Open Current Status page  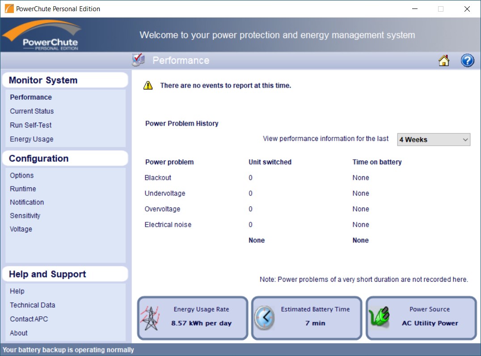[32, 111]
